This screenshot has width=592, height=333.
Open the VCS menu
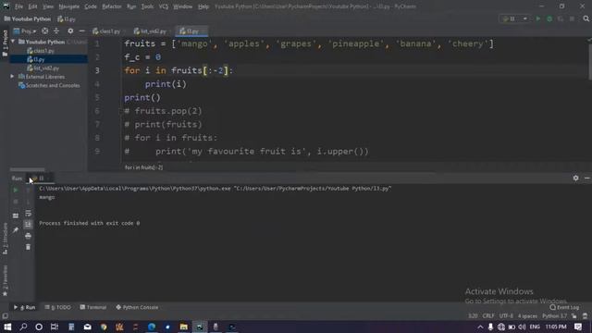[163, 6]
